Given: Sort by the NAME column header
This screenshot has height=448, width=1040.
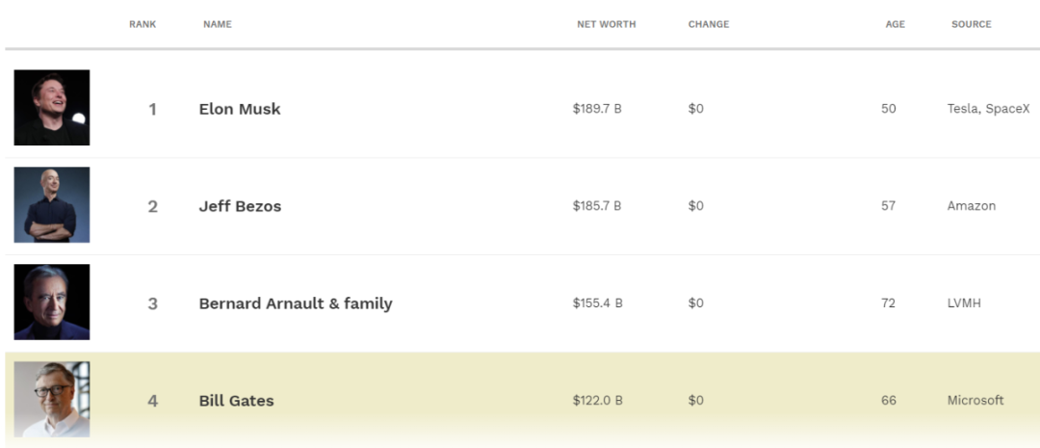Looking at the screenshot, I should click(218, 24).
